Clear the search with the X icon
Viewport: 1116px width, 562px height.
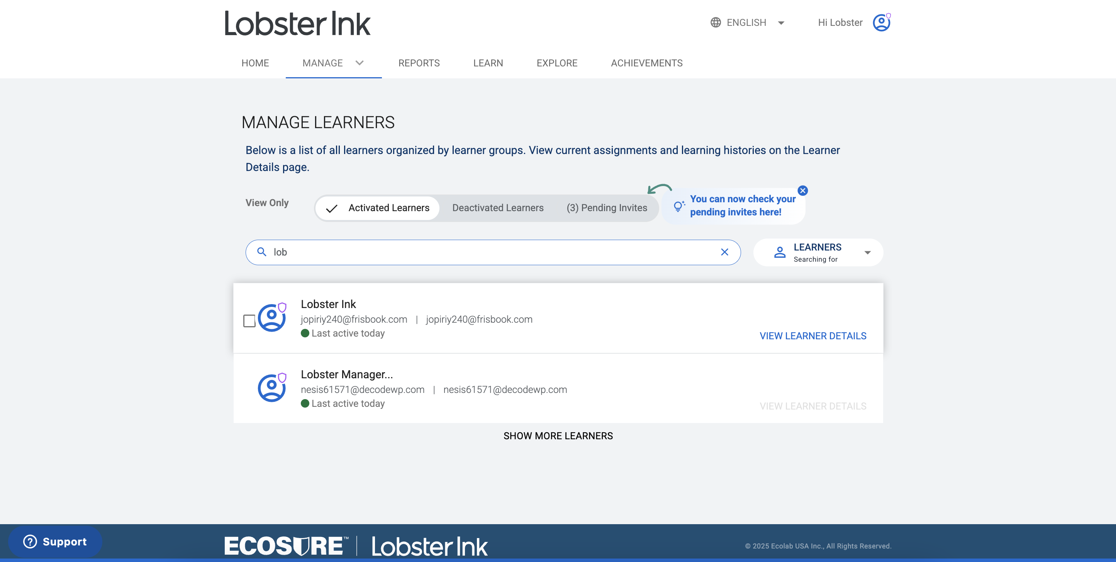point(724,252)
